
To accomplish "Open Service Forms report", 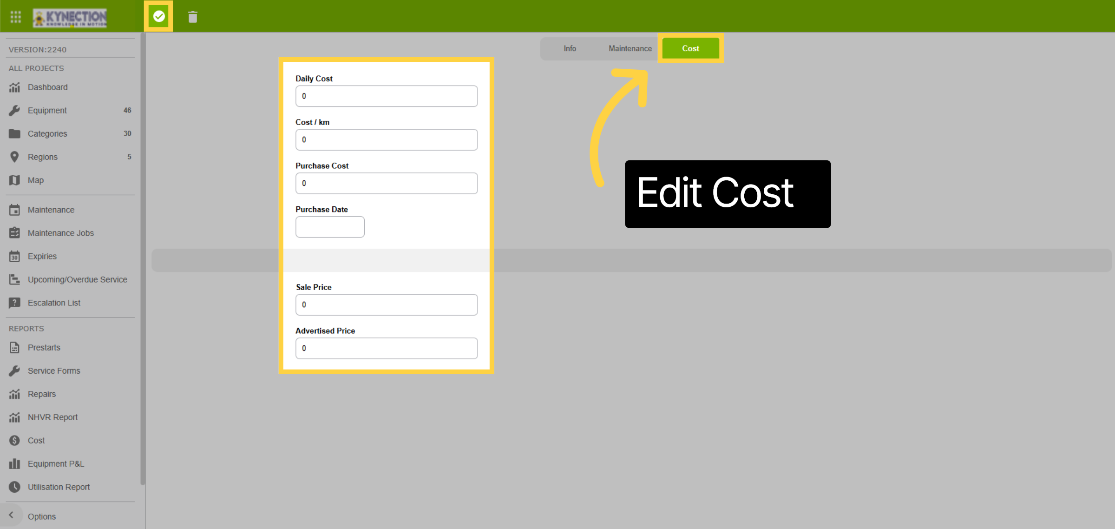I will pyautogui.click(x=54, y=371).
